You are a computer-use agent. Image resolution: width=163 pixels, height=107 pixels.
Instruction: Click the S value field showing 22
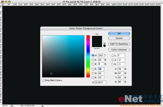click(x=101, y=60)
